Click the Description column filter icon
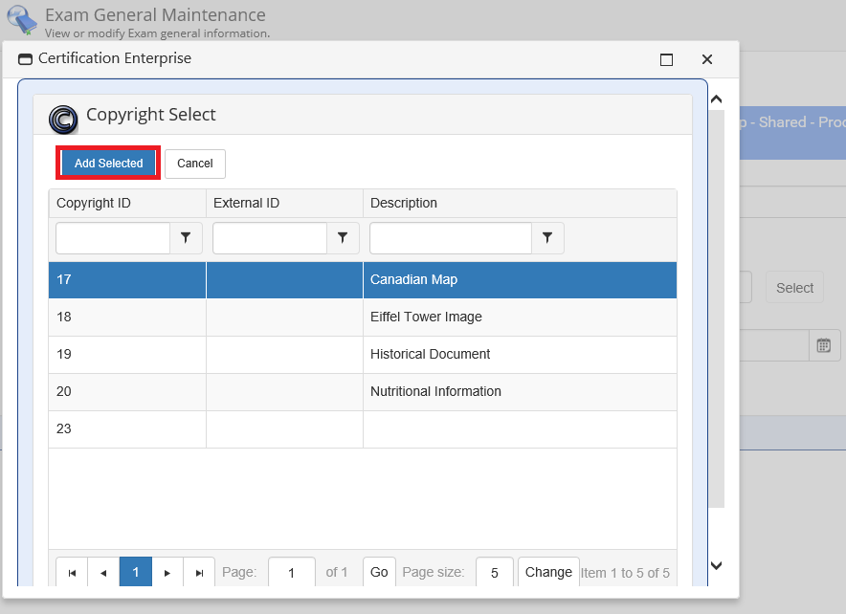846x614 pixels. 547,238
